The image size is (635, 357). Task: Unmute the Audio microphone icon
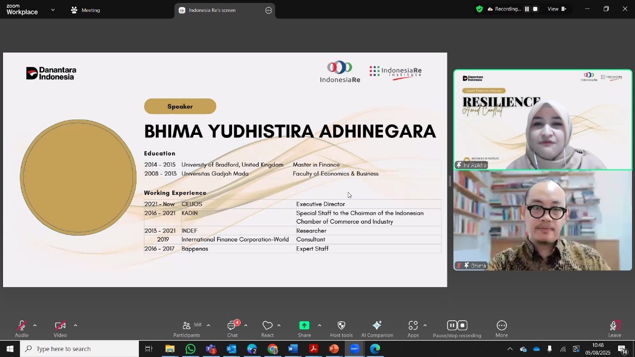[x=21, y=326]
